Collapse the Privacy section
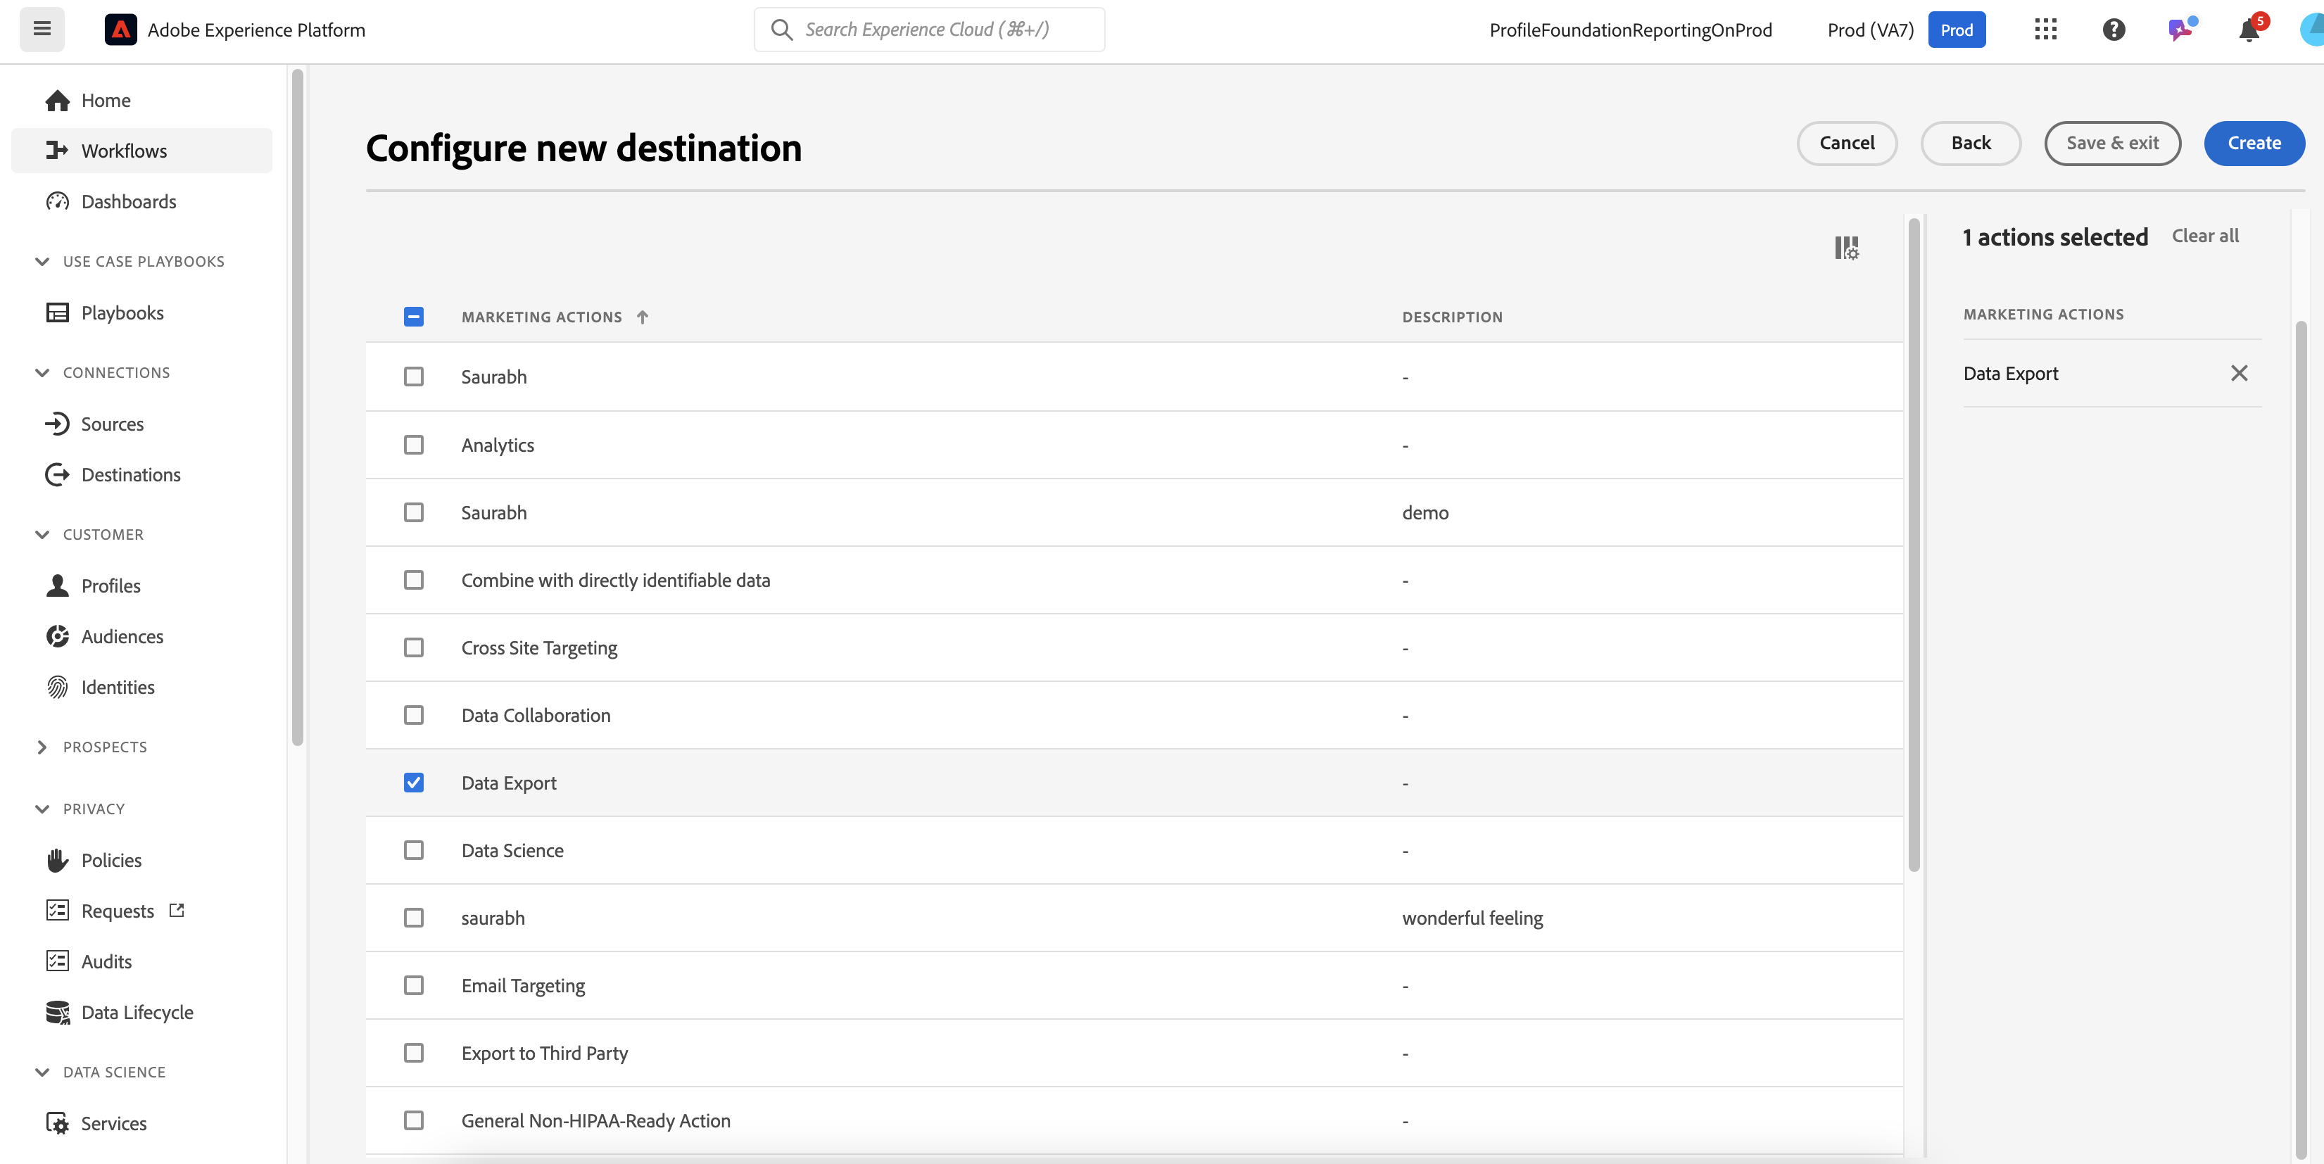Screen dimensions: 2324x1164 pos(42,809)
